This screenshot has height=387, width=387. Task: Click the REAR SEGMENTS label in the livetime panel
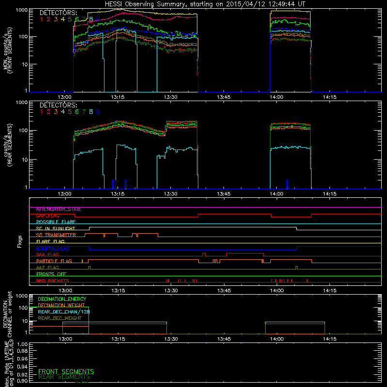coord(64,377)
